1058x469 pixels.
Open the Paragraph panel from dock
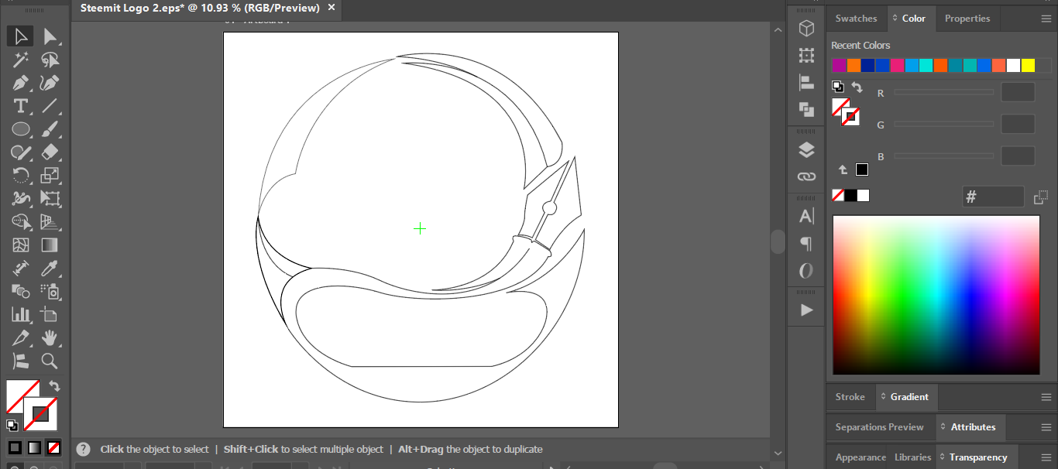click(x=806, y=244)
